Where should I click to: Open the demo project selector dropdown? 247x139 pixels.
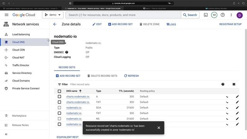click(53, 15)
